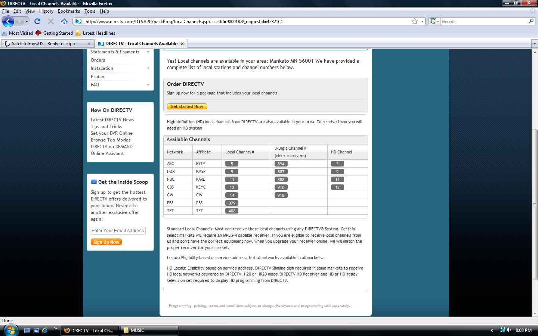Viewport: 538px width, 336px height.
Task: Show hidden tray icons arrow
Action: (492, 330)
